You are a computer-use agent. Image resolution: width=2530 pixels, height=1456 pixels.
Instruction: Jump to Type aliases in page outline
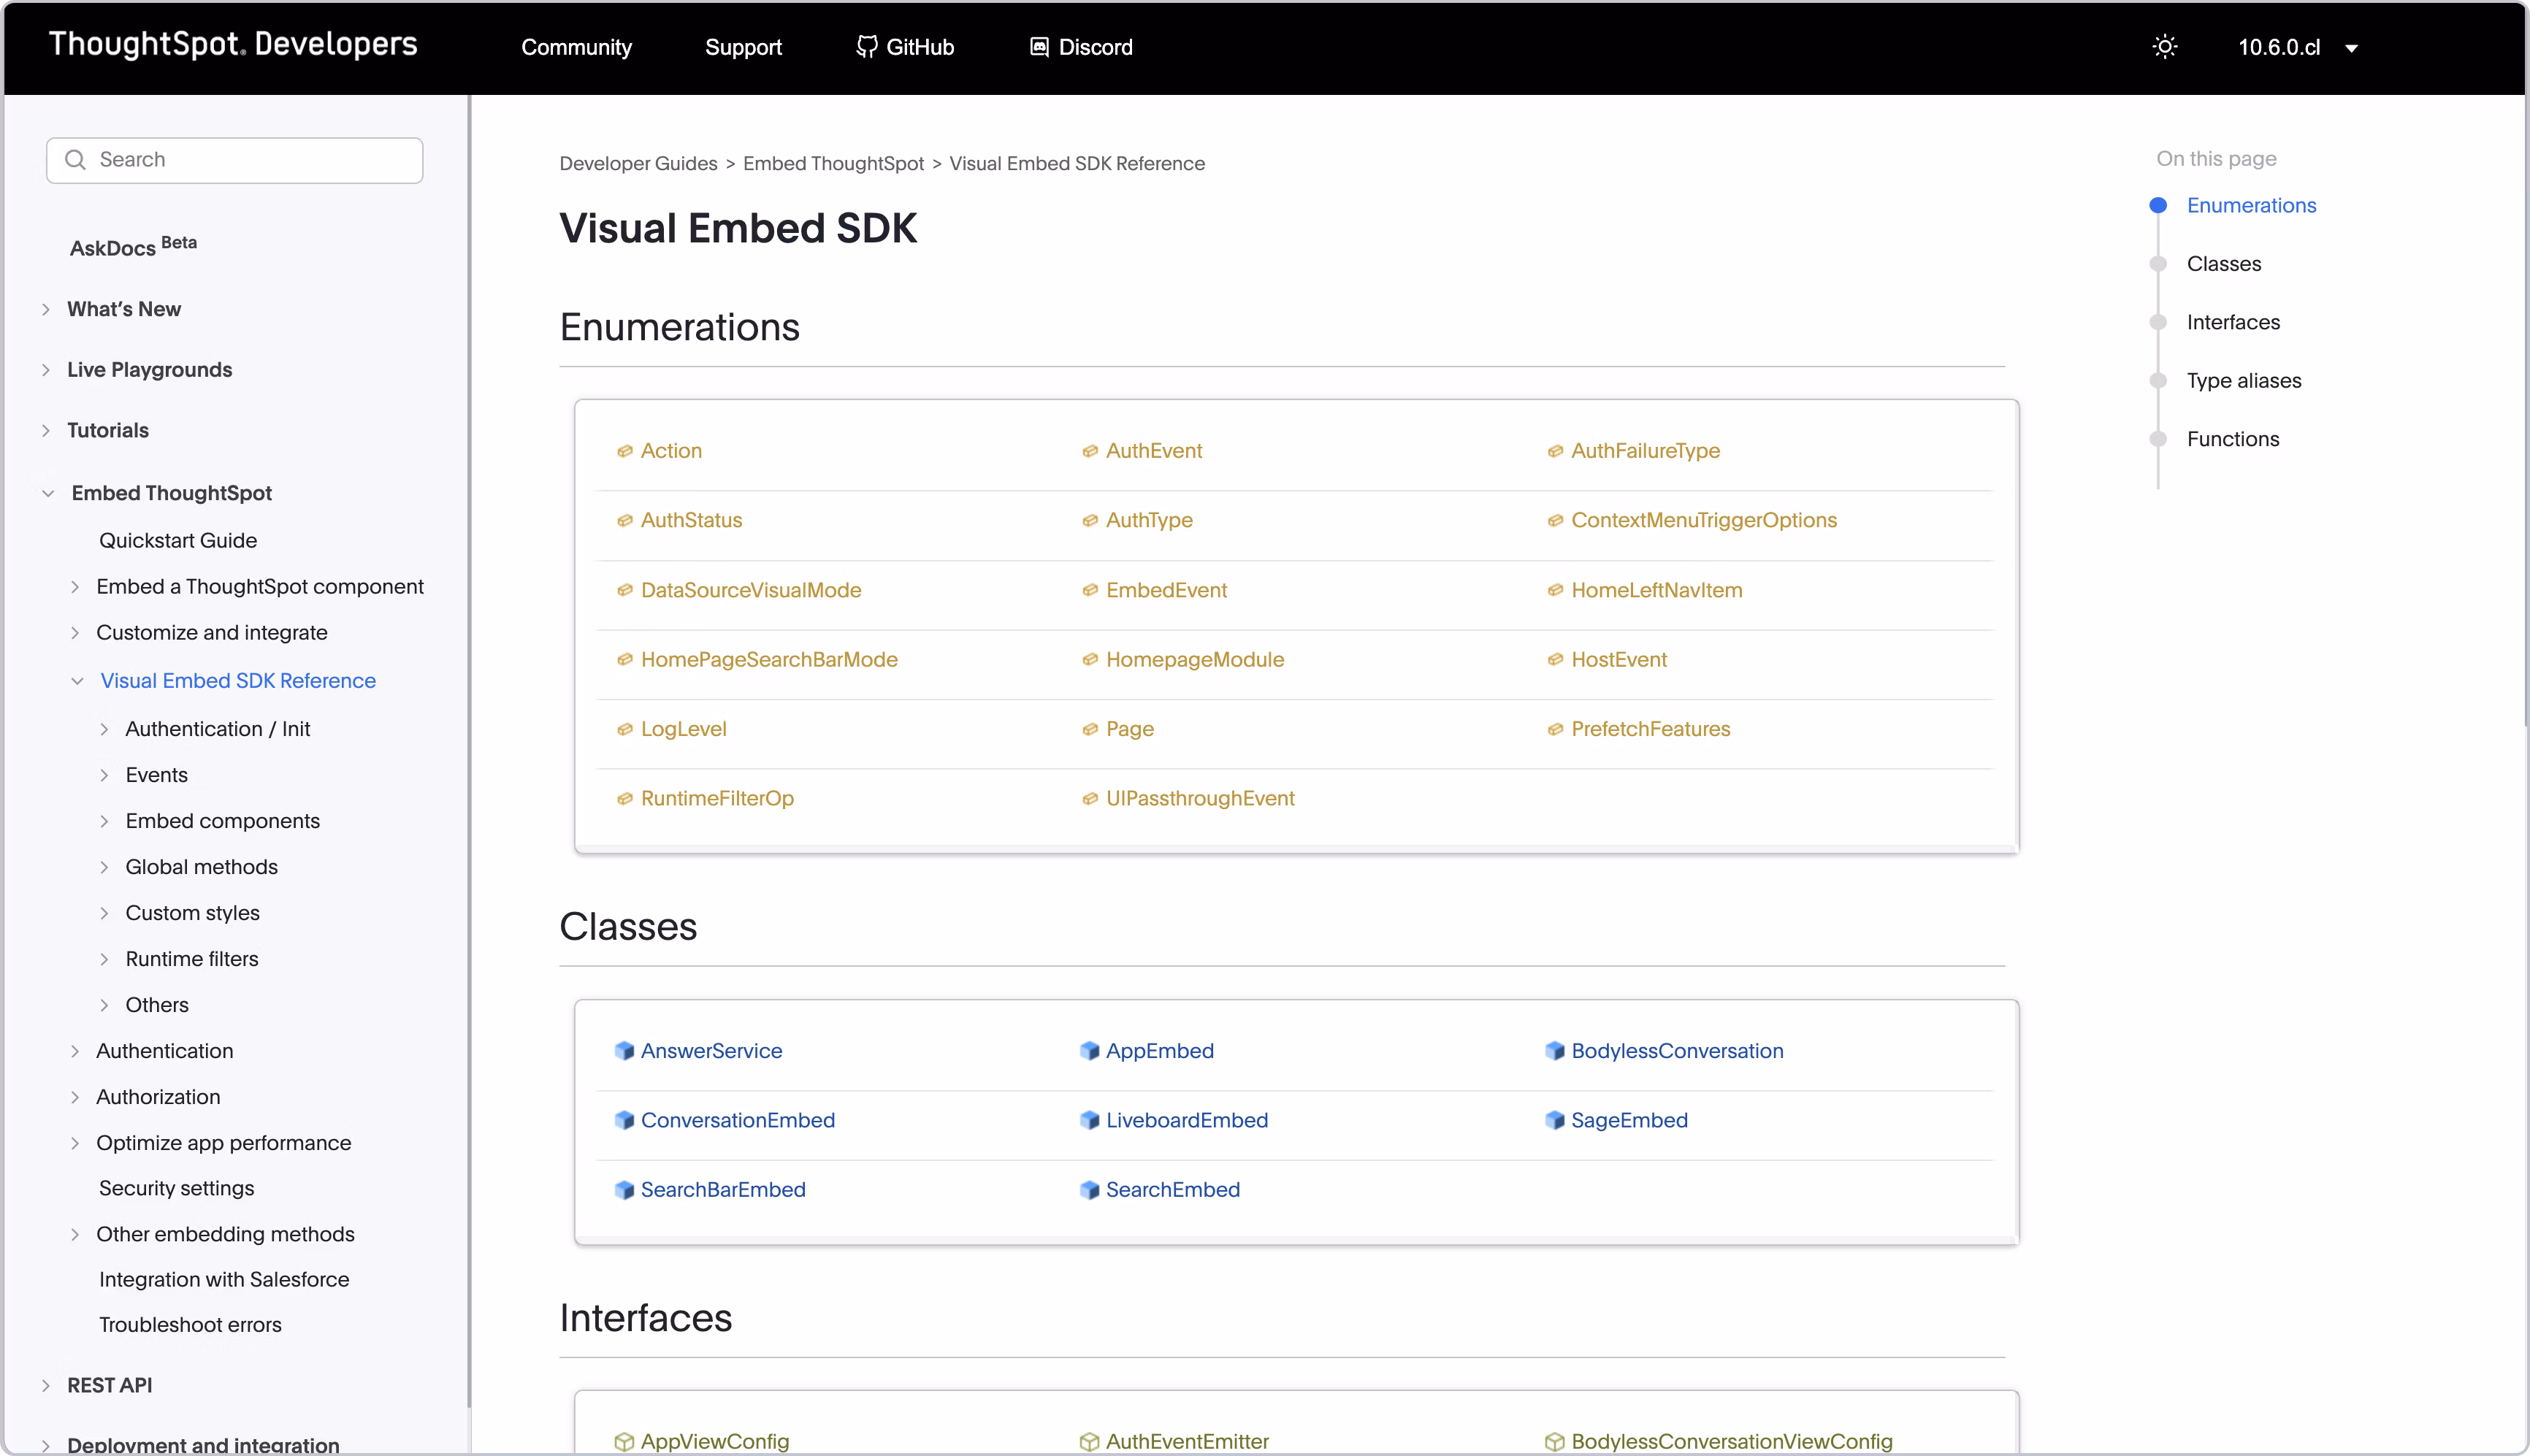2243,381
